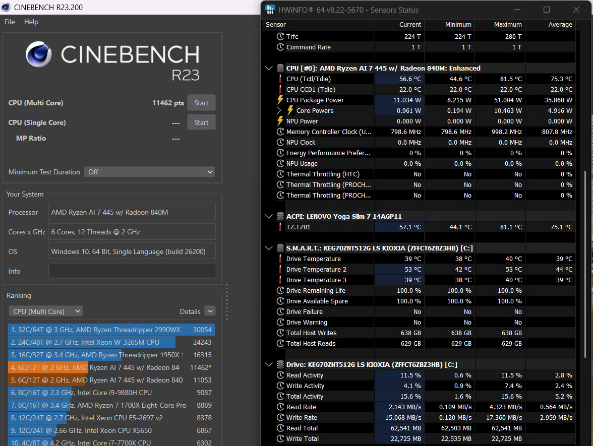Click the clock icon beside Trfc
Screen dimensions: 593x446
pos(280,36)
